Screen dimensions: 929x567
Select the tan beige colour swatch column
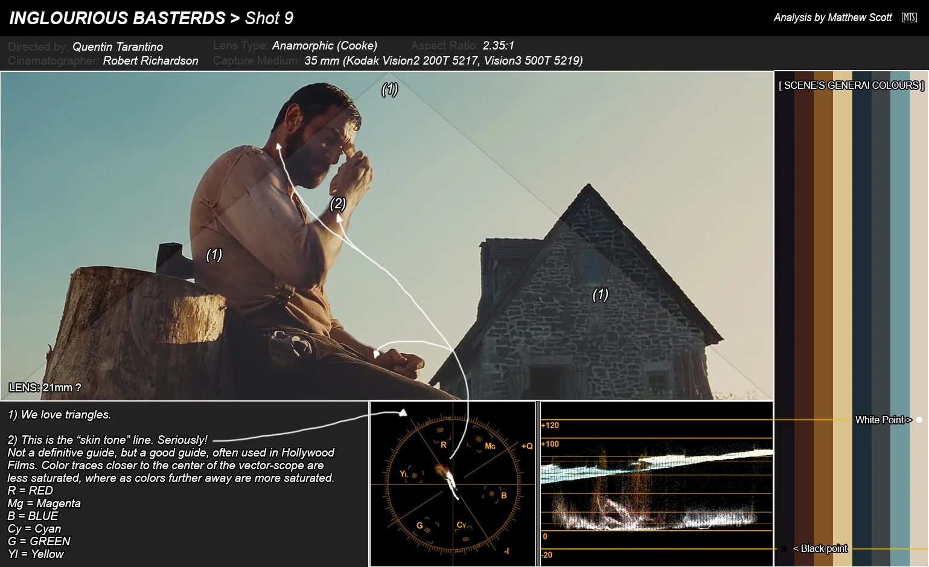(x=843, y=319)
